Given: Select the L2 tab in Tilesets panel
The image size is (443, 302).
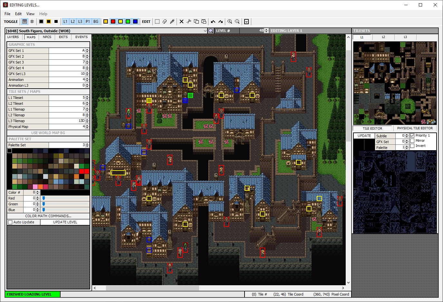Looking at the screenshot, I should tap(383, 37).
